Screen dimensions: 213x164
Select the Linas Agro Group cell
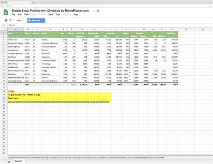tap(16, 81)
